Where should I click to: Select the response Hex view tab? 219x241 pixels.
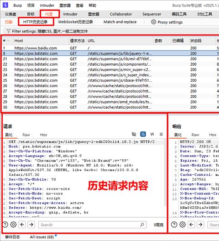pos(213,135)
